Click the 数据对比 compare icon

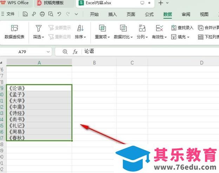(x=123, y=28)
